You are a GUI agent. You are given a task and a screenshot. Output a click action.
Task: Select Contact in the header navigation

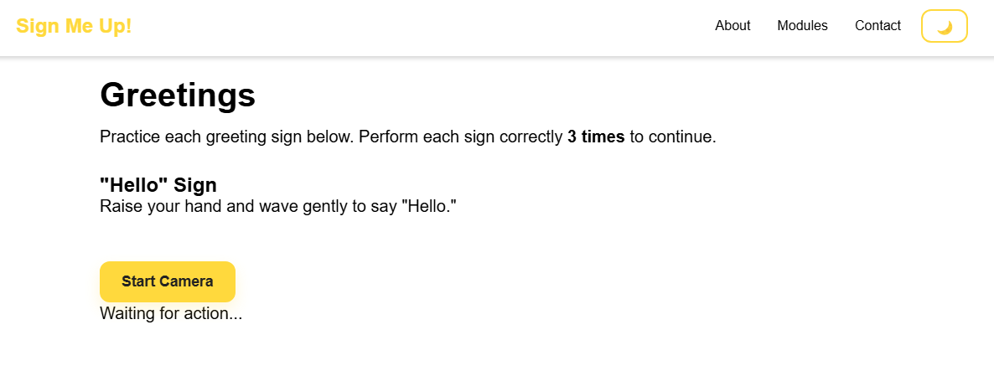pos(878,26)
